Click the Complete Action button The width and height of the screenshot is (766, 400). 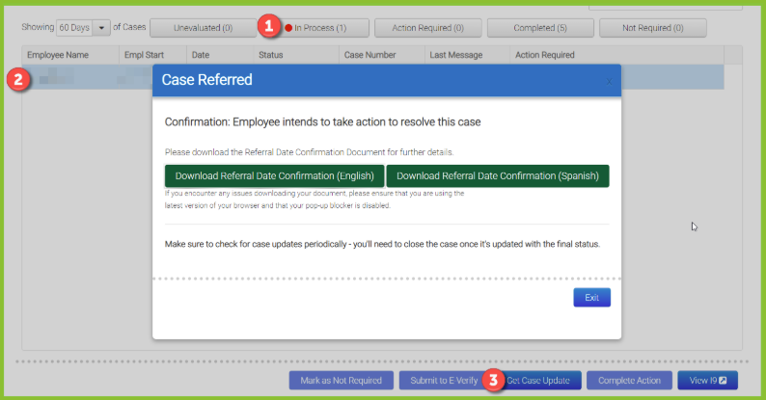[629, 381]
